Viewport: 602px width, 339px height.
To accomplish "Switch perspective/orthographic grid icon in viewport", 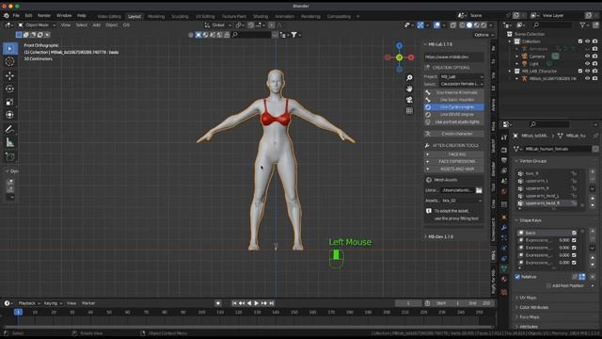I will pyautogui.click(x=409, y=111).
